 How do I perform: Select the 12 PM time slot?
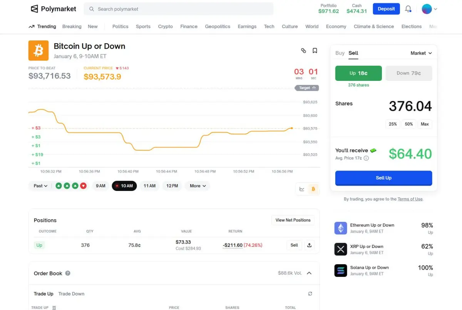tap(172, 186)
